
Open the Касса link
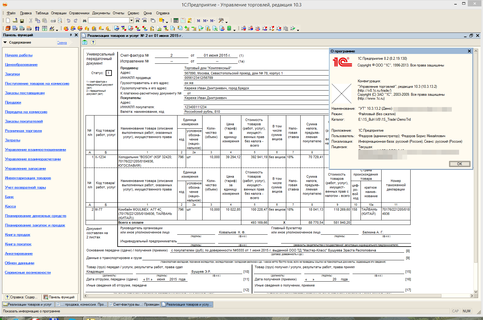[x=10, y=206]
